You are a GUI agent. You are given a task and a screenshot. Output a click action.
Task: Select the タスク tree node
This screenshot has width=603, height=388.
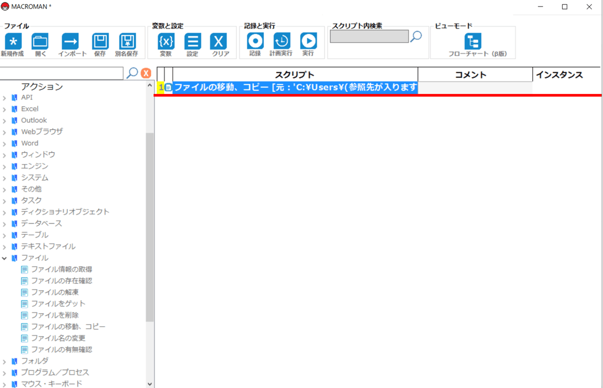coord(31,201)
